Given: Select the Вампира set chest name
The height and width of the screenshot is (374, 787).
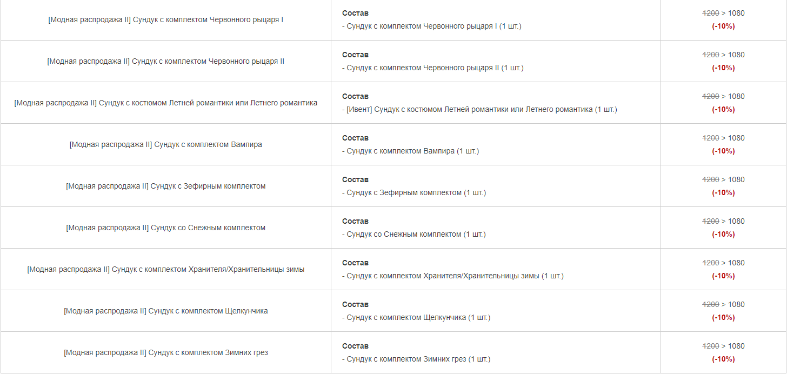Looking at the screenshot, I should click(x=166, y=144).
